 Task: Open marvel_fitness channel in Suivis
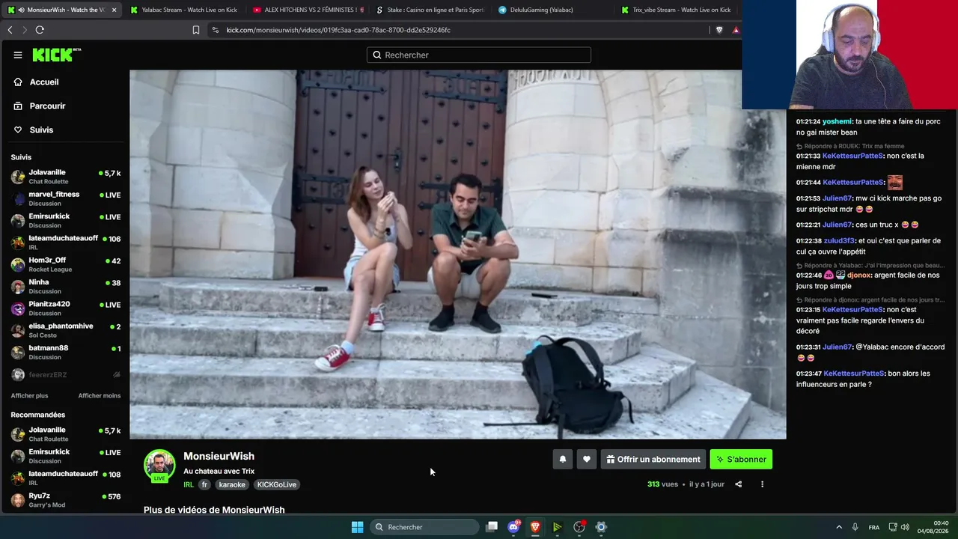point(66,198)
